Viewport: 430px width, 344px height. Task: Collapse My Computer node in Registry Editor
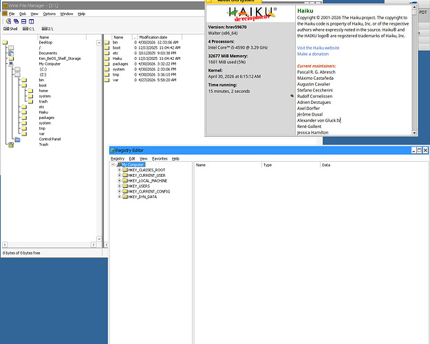coord(113,164)
